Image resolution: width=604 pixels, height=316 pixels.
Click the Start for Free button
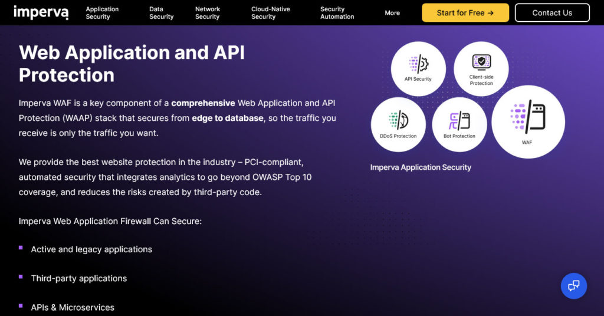click(x=465, y=13)
